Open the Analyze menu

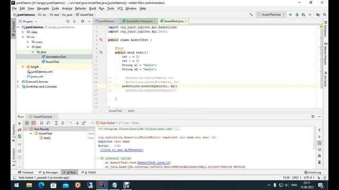67,8
